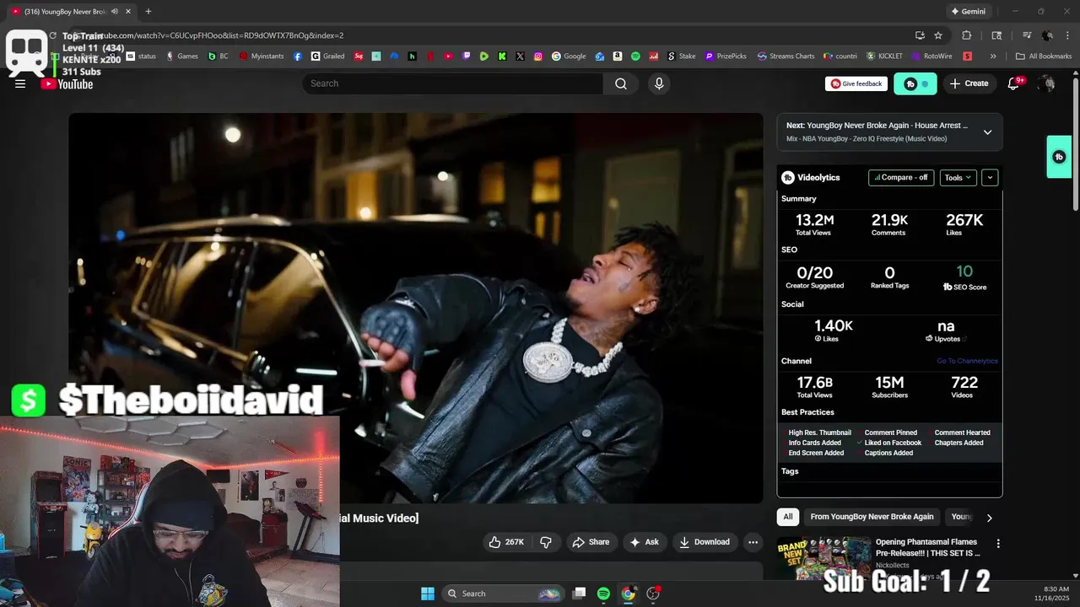Start voice search with microphone icon

[659, 83]
